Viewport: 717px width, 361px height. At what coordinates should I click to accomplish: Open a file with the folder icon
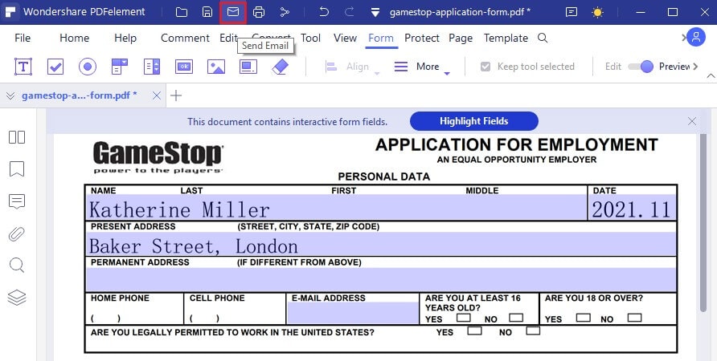tap(182, 12)
